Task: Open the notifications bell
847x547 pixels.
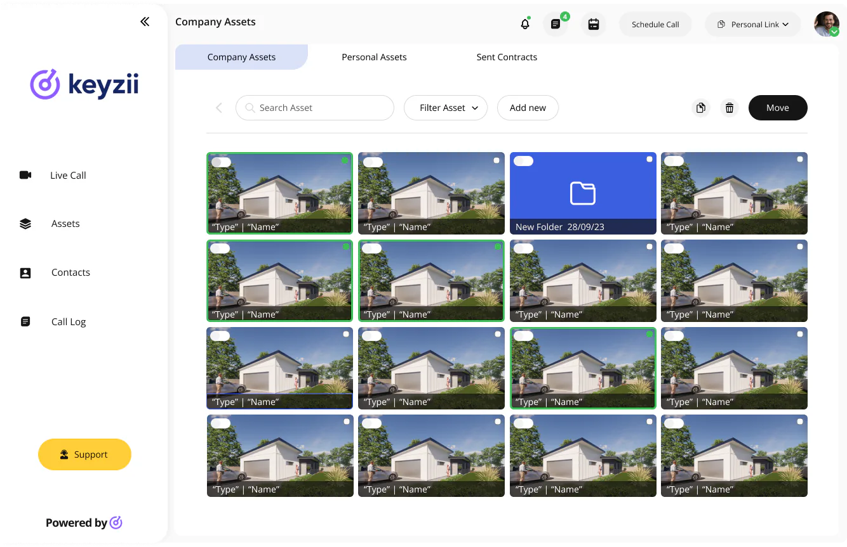Action: click(525, 24)
